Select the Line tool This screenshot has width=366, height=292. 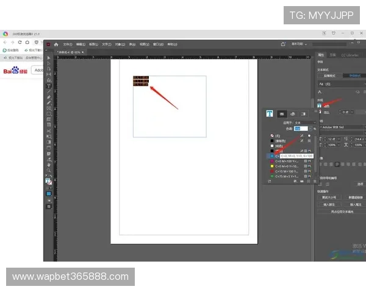[49, 92]
